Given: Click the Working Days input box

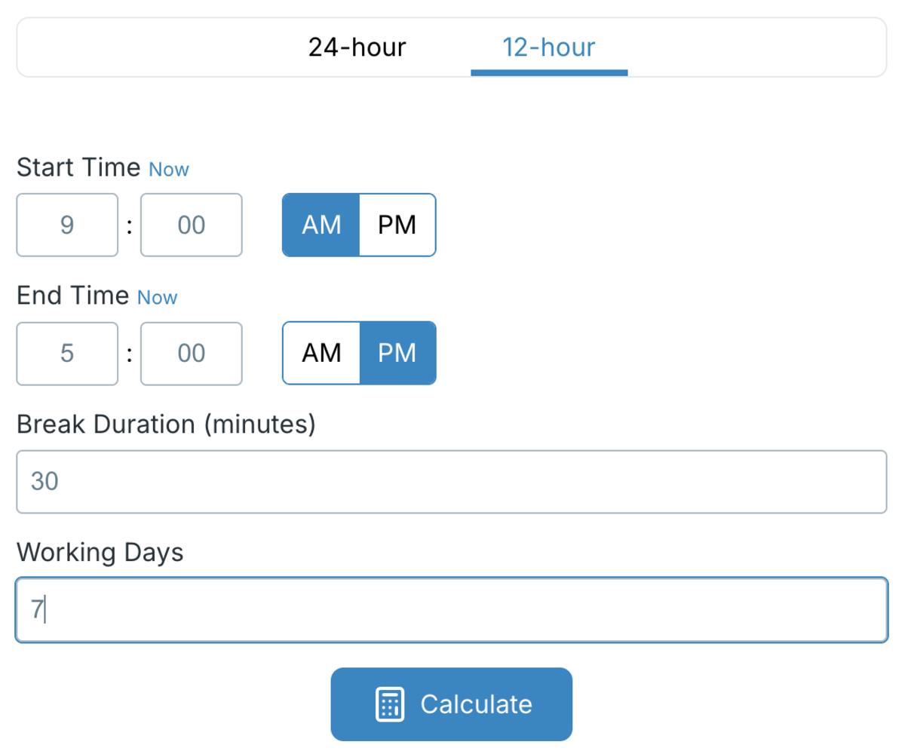Looking at the screenshot, I should (451, 610).
